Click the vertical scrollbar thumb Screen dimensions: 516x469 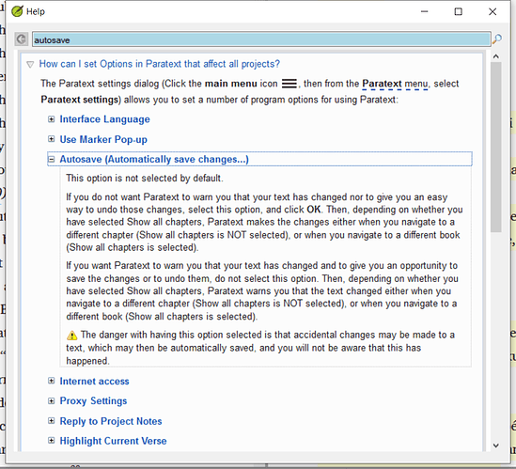(x=496, y=148)
